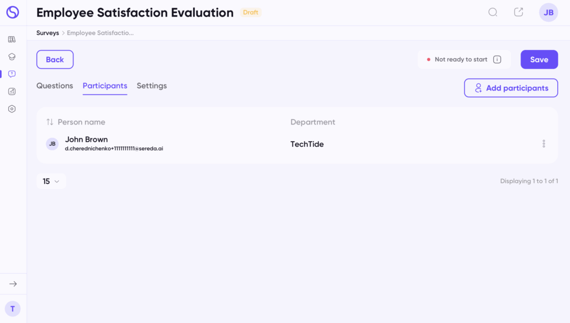Image resolution: width=570 pixels, height=323 pixels.
Task: Open the library books icon in sidebar
Action: pyautogui.click(x=12, y=39)
